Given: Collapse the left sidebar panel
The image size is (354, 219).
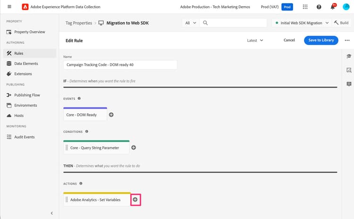Looking at the screenshot, I should tap(51, 213).
